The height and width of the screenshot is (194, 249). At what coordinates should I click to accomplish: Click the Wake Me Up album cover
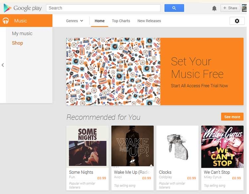[x=132, y=146]
